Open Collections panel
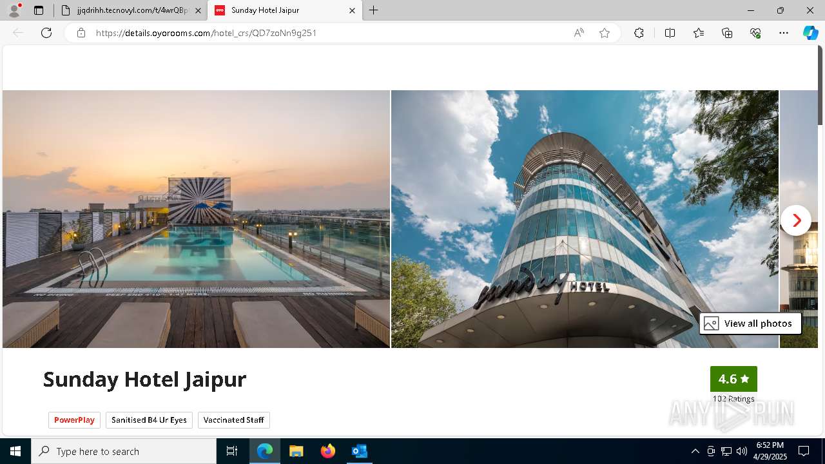The height and width of the screenshot is (464, 825). [727, 33]
